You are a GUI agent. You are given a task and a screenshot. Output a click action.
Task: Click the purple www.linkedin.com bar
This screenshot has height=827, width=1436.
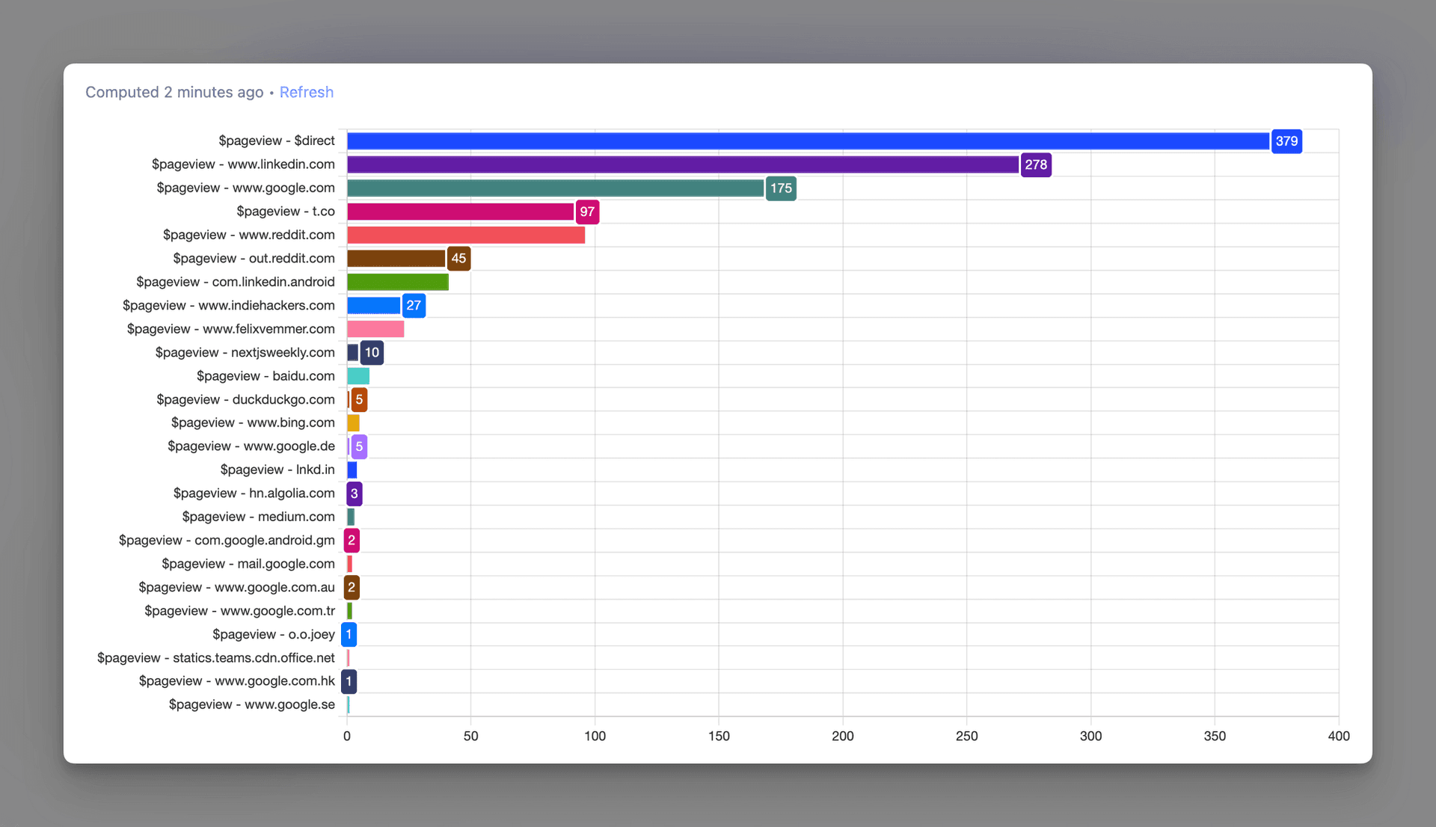point(682,165)
